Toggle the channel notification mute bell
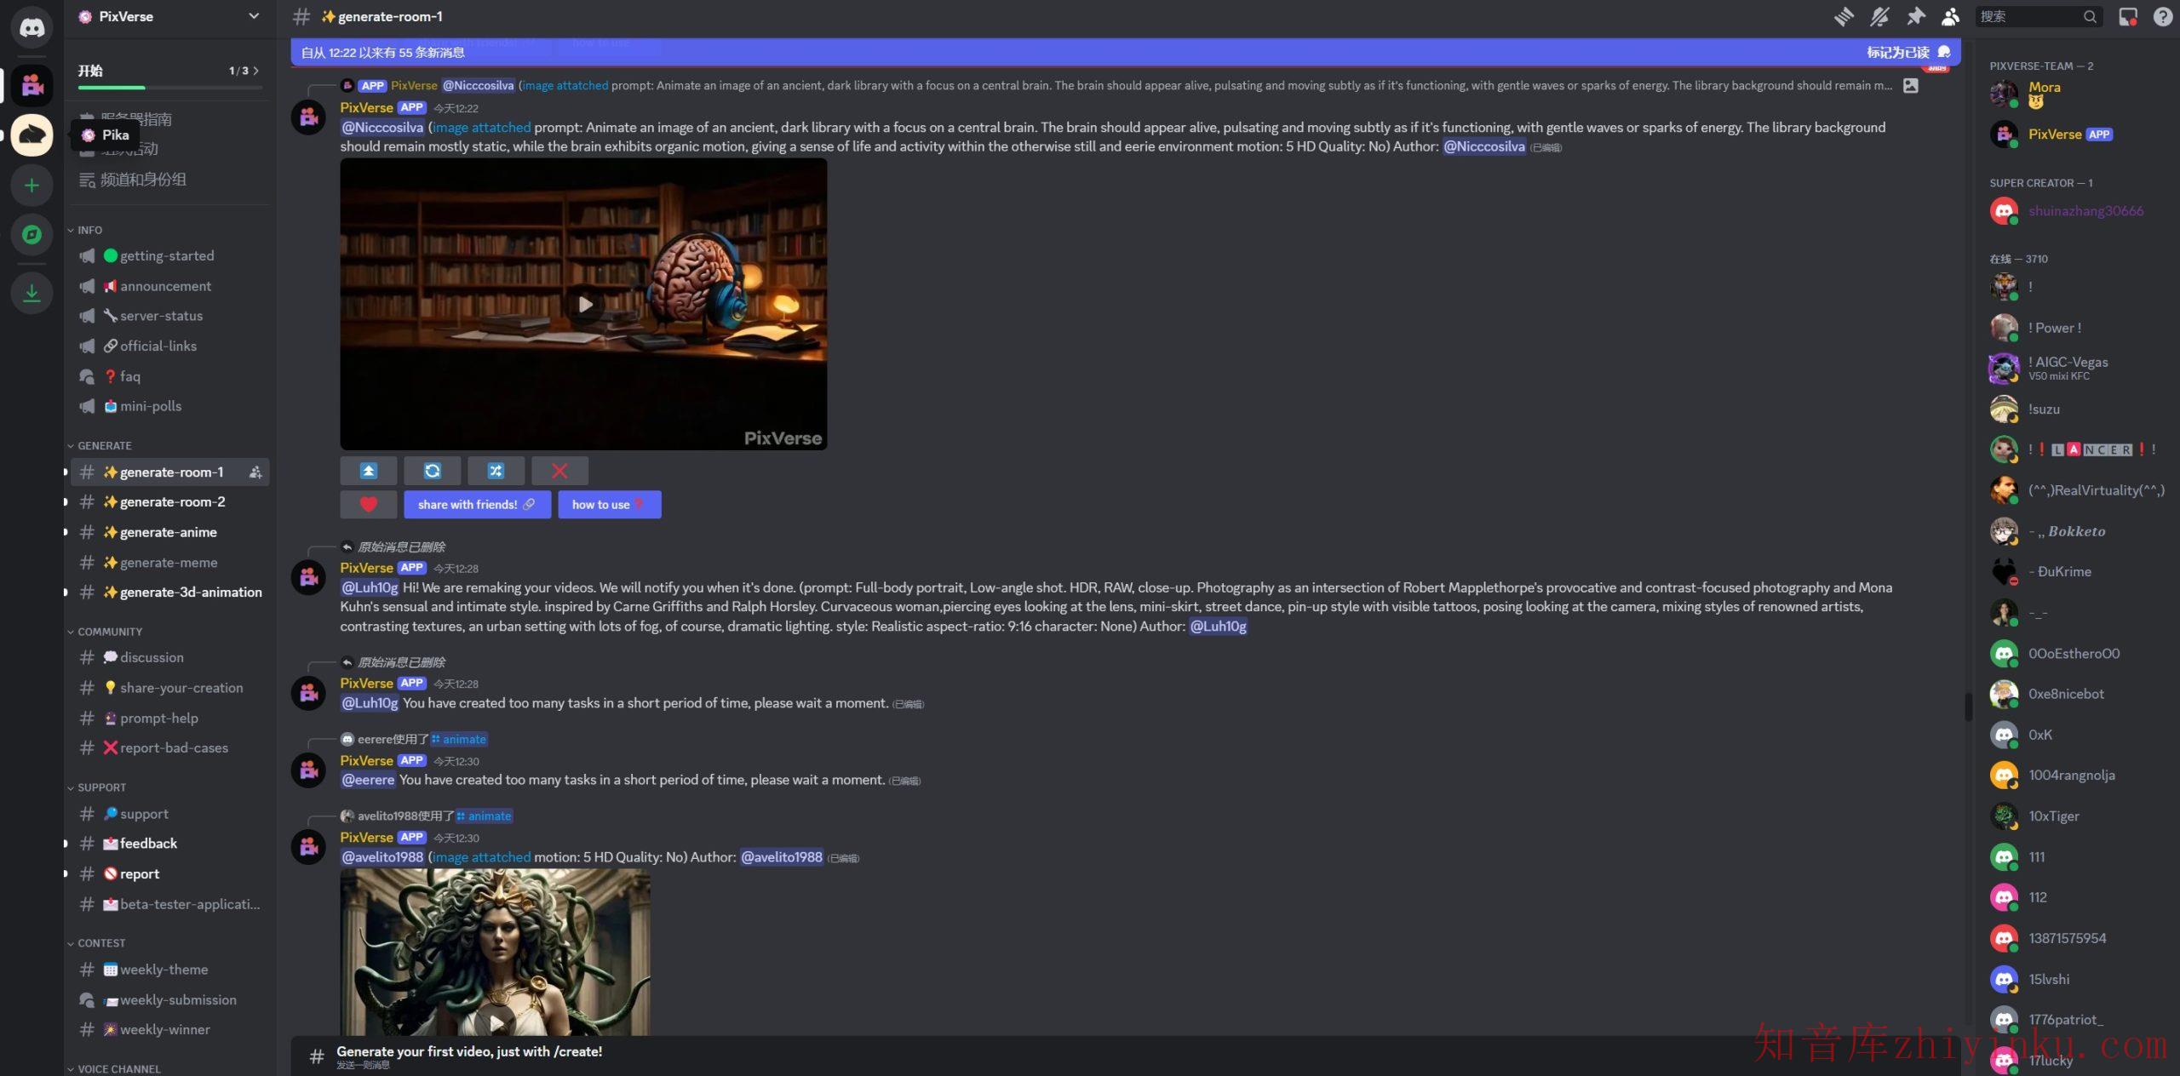Viewport: 2180px width, 1076px height. point(1879,16)
